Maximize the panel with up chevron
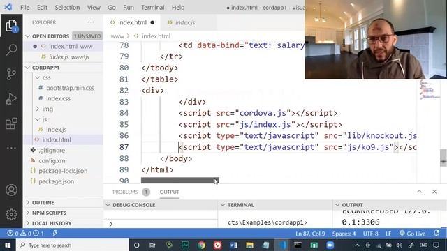447x251 pixels. pyautogui.click(x=419, y=192)
